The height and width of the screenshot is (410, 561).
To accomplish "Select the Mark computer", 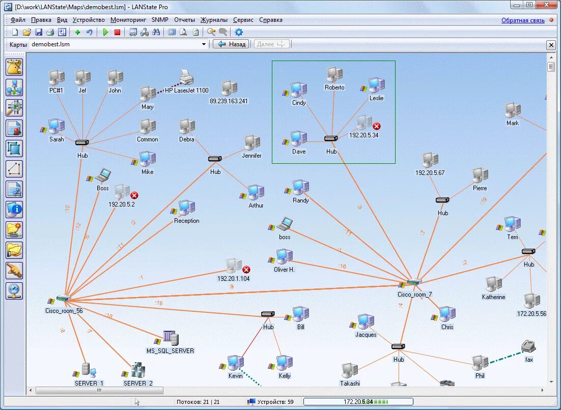I will 512,110.
